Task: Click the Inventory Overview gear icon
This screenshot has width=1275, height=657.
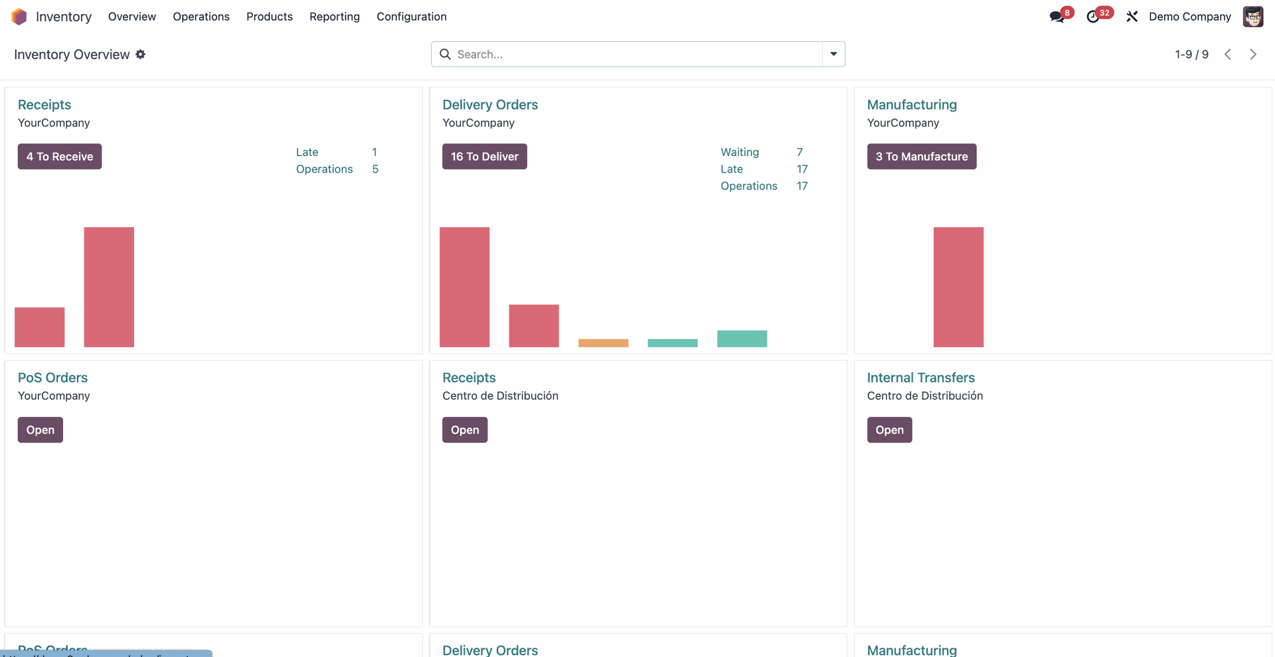Action: [141, 54]
